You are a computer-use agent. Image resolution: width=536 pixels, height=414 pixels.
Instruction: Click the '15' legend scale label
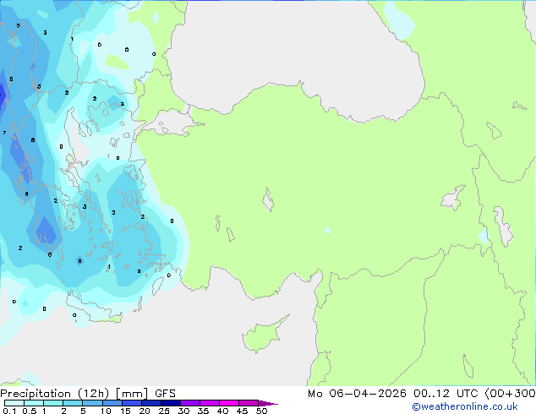point(125,411)
